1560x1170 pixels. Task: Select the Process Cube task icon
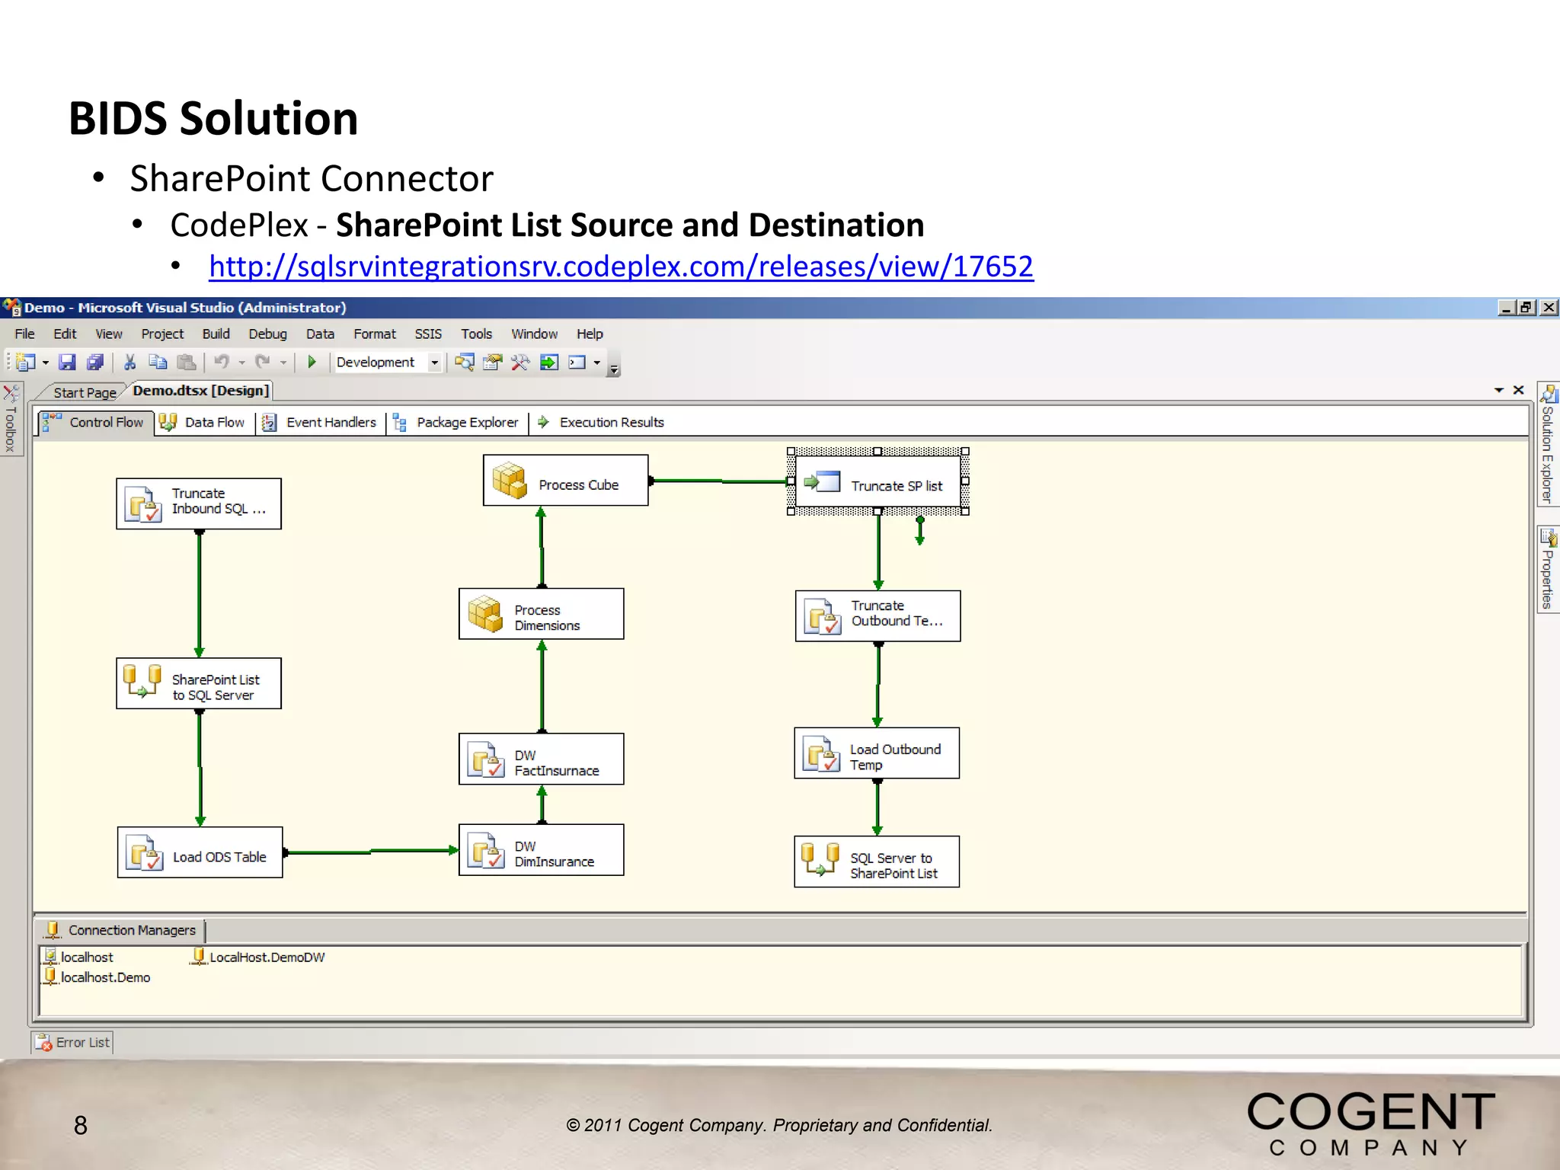pos(510,481)
